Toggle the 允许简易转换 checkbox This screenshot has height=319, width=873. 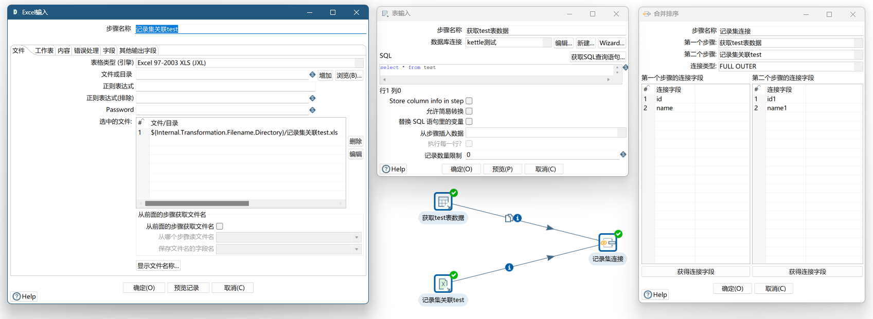click(469, 111)
